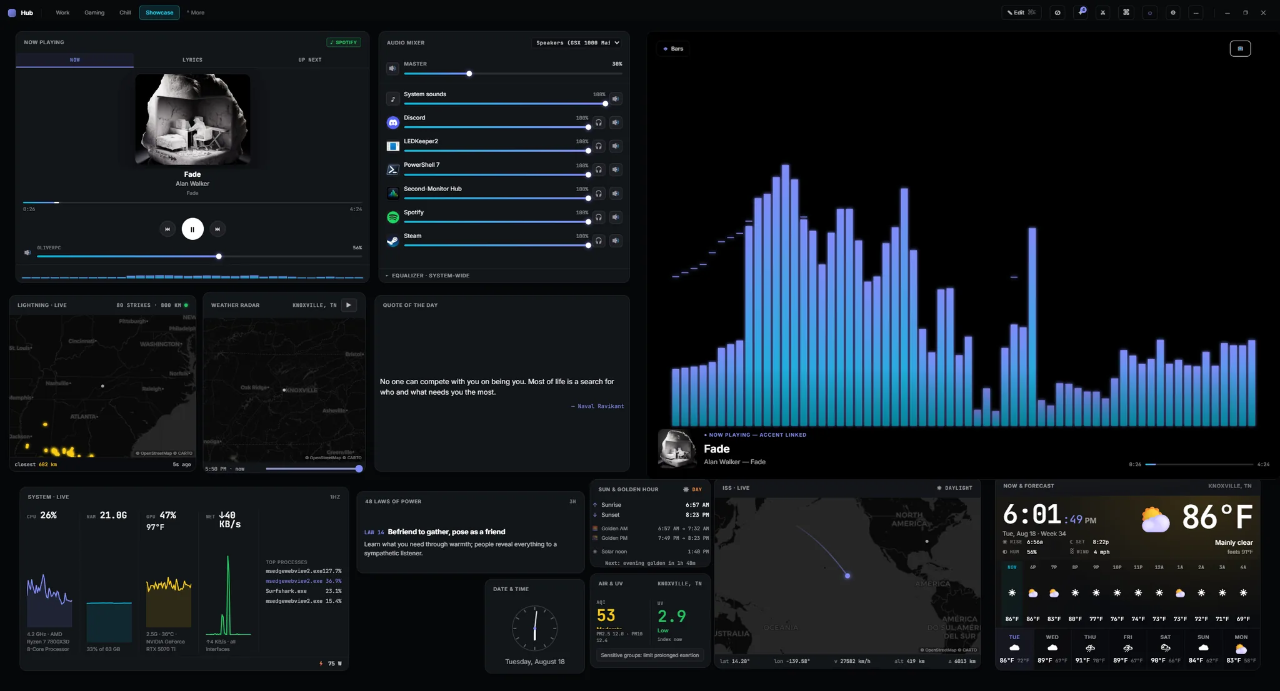1280x691 pixels.
Task: Toggle headphone routing for LEDKeeper2
Action: (x=599, y=146)
